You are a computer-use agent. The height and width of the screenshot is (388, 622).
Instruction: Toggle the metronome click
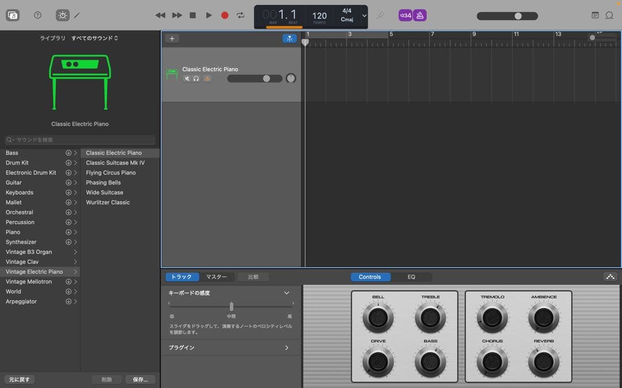pyautogui.click(x=420, y=16)
